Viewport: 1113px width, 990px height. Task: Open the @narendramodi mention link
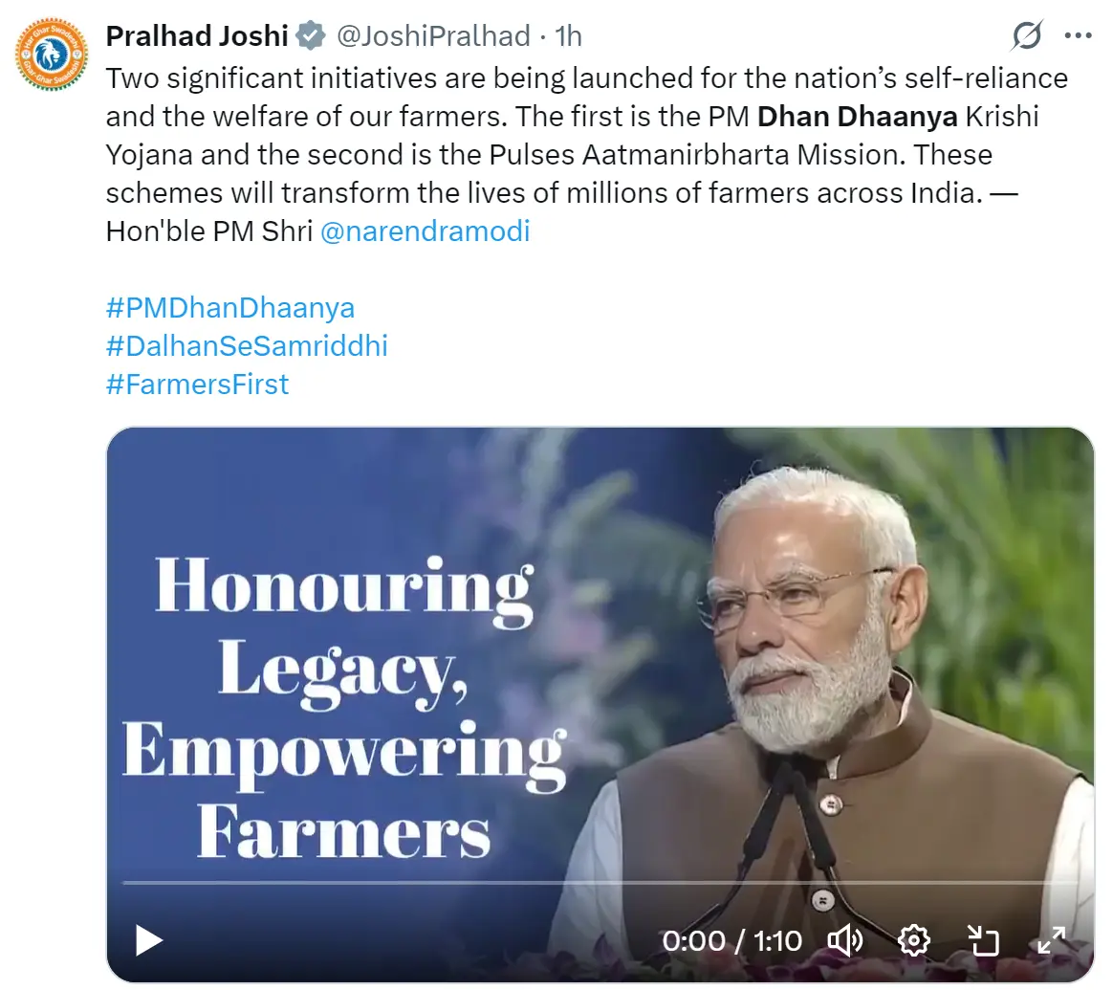tap(425, 231)
